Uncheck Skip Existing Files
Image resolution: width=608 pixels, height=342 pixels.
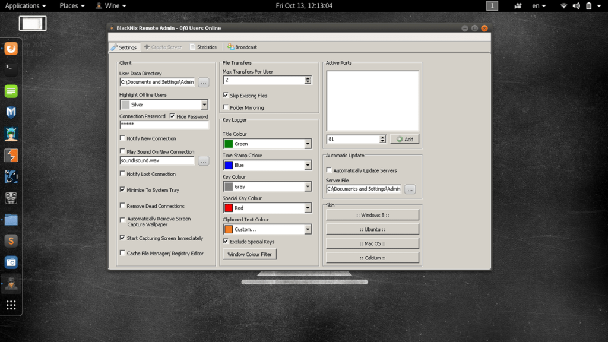[x=226, y=95]
